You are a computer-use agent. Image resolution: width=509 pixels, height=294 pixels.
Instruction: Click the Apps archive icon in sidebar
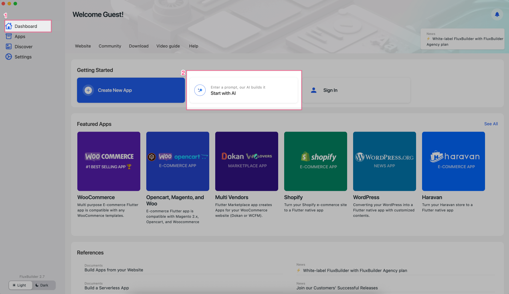9,36
